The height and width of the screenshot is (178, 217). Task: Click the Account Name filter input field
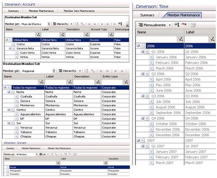(20, 35)
